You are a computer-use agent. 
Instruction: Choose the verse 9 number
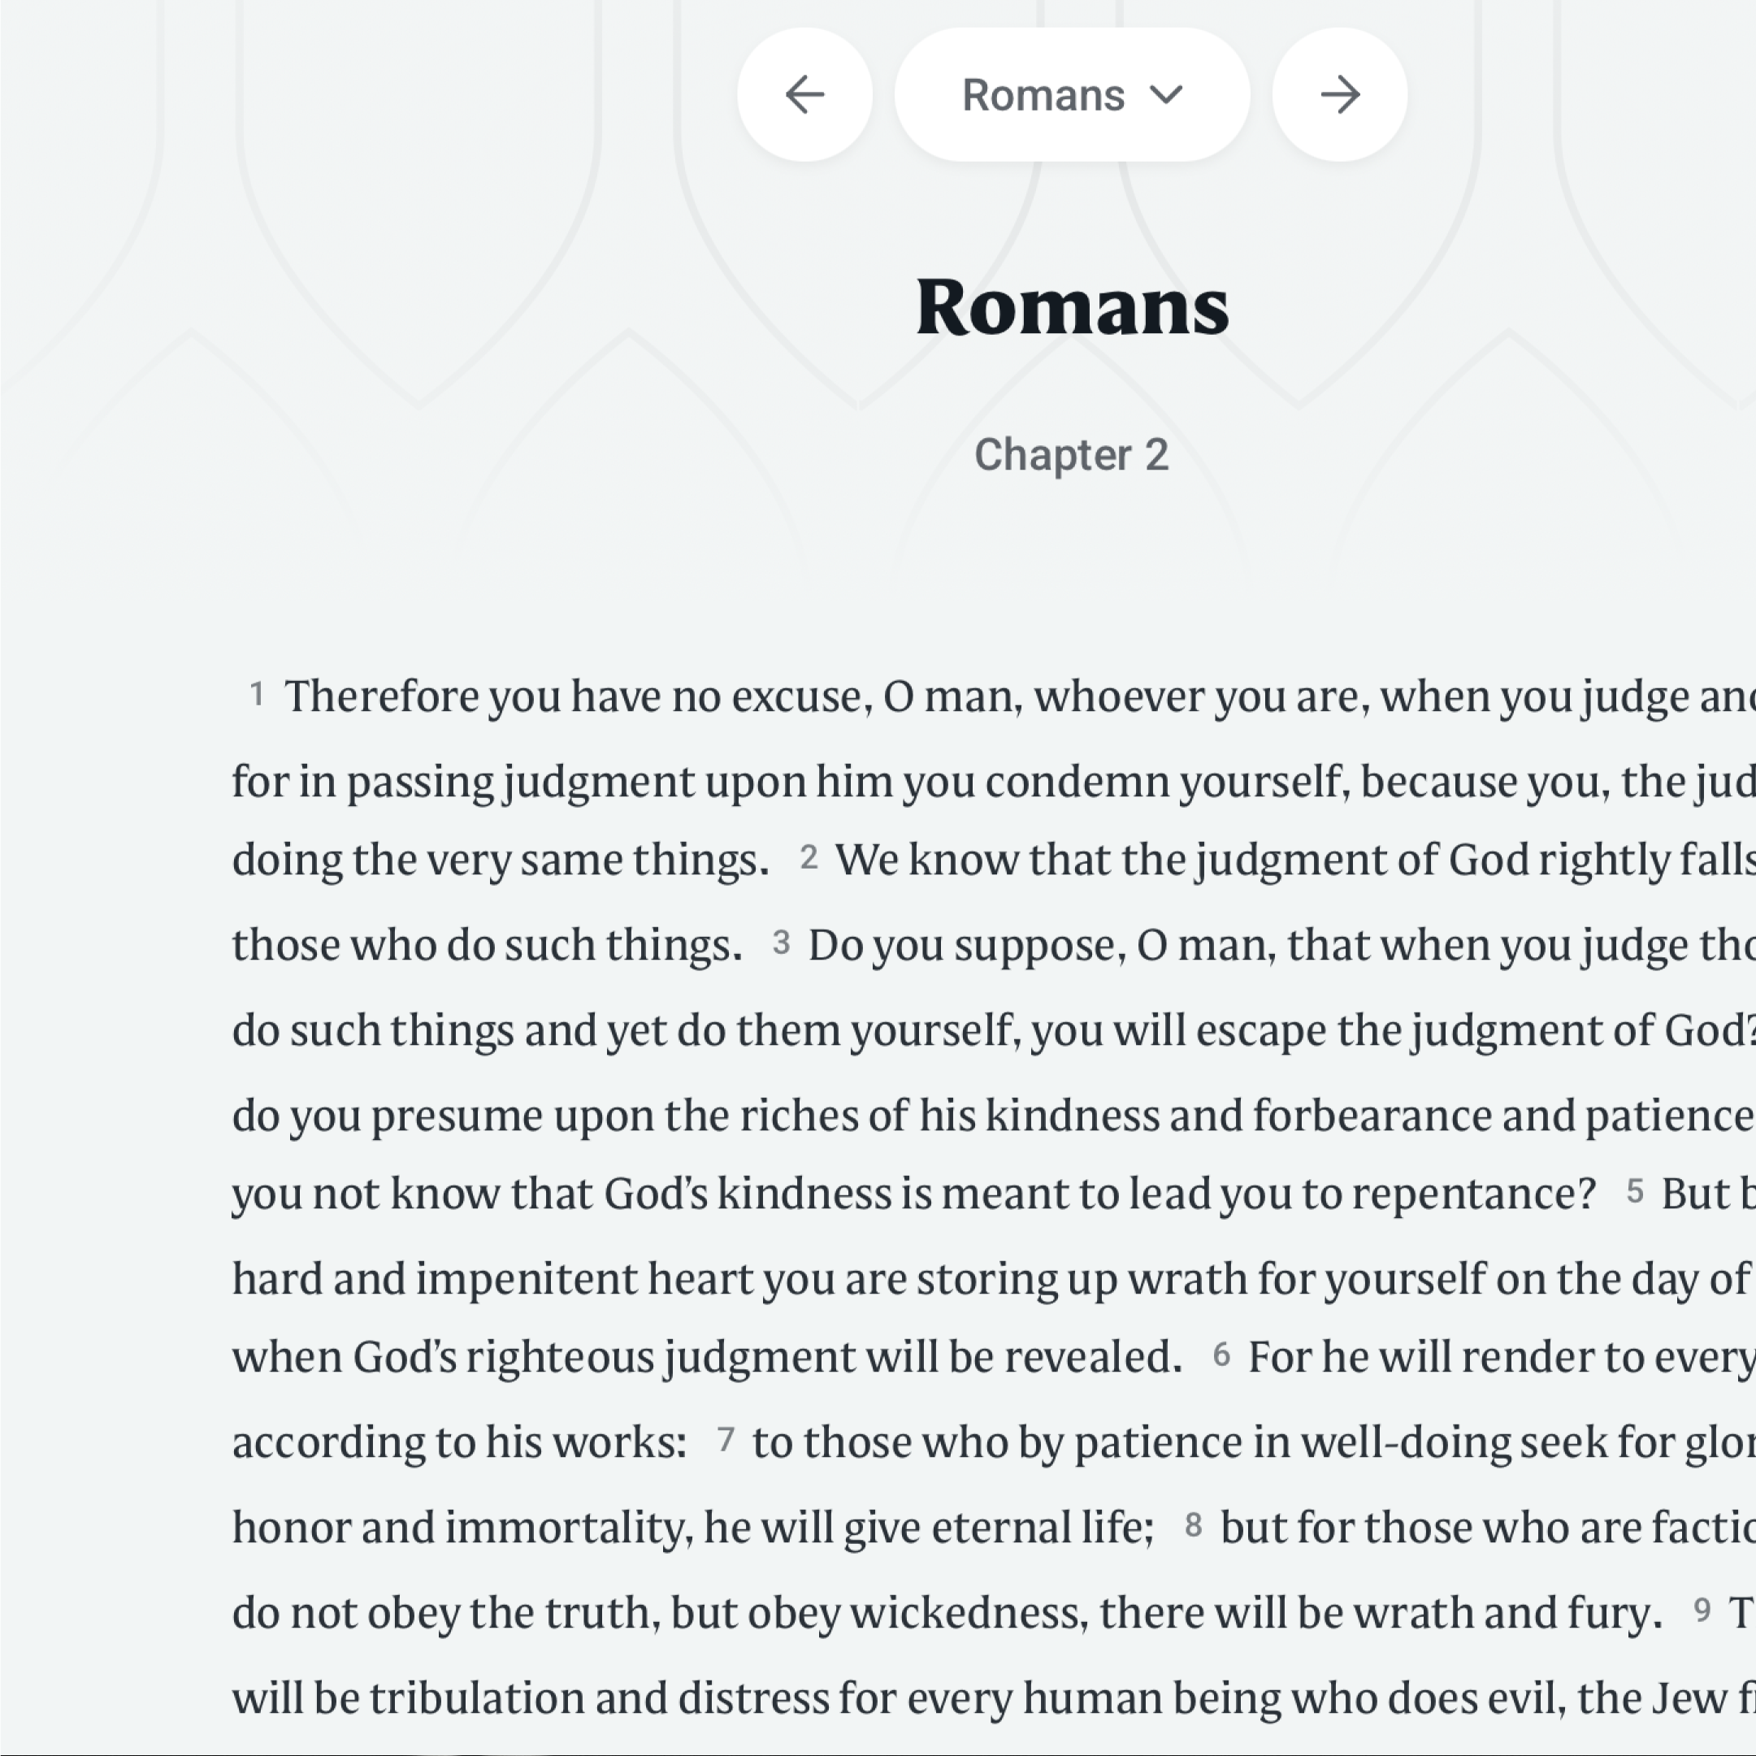[x=1702, y=1610]
